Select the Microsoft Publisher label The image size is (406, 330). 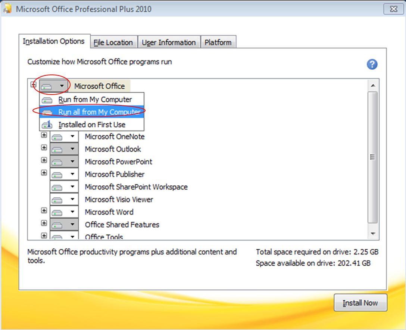click(x=115, y=175)
